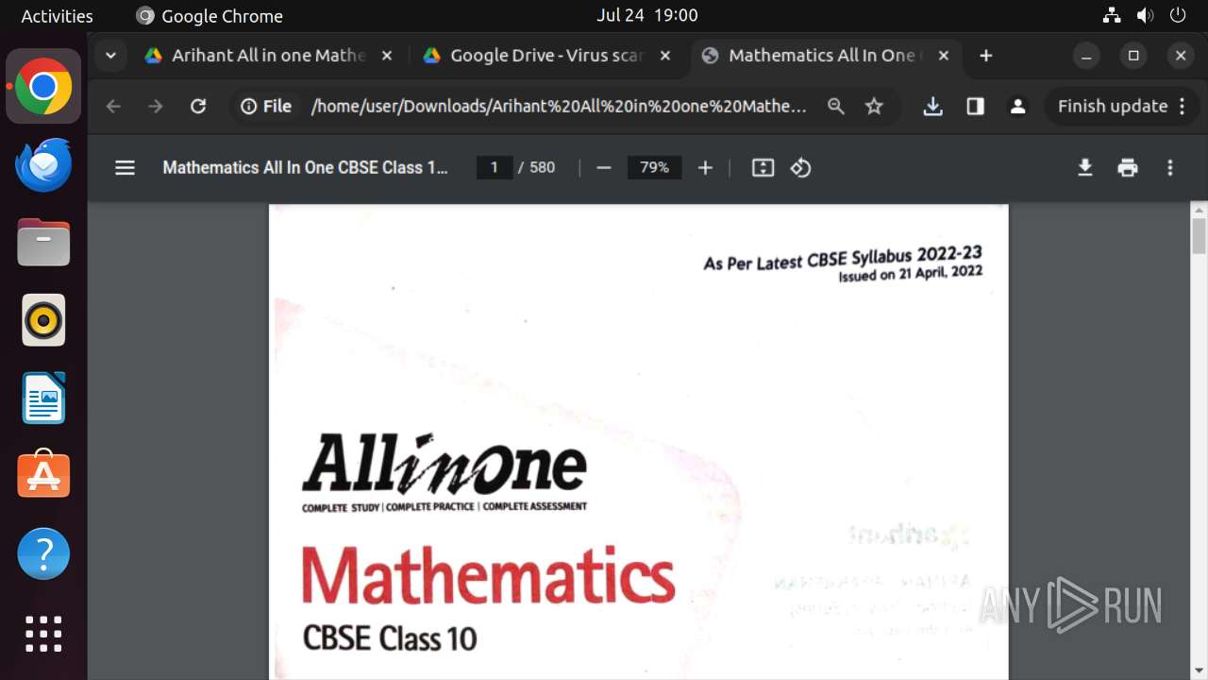This screenshot has width=1208, height=680.
Task: Click the volume speaker icon
Action: click(1145, 15)
